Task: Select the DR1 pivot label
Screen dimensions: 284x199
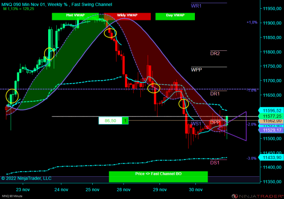Action: click(215, 94)
